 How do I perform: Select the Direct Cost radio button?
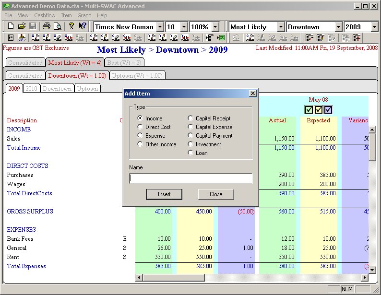pos(140,127)
